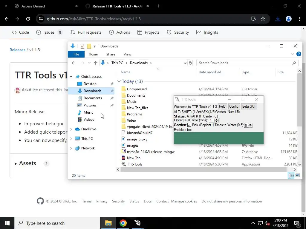Viewport: 306px width, 229px height.
Task: Open the Chrome tab search dropdown arrow
Action: click(6, 6)
